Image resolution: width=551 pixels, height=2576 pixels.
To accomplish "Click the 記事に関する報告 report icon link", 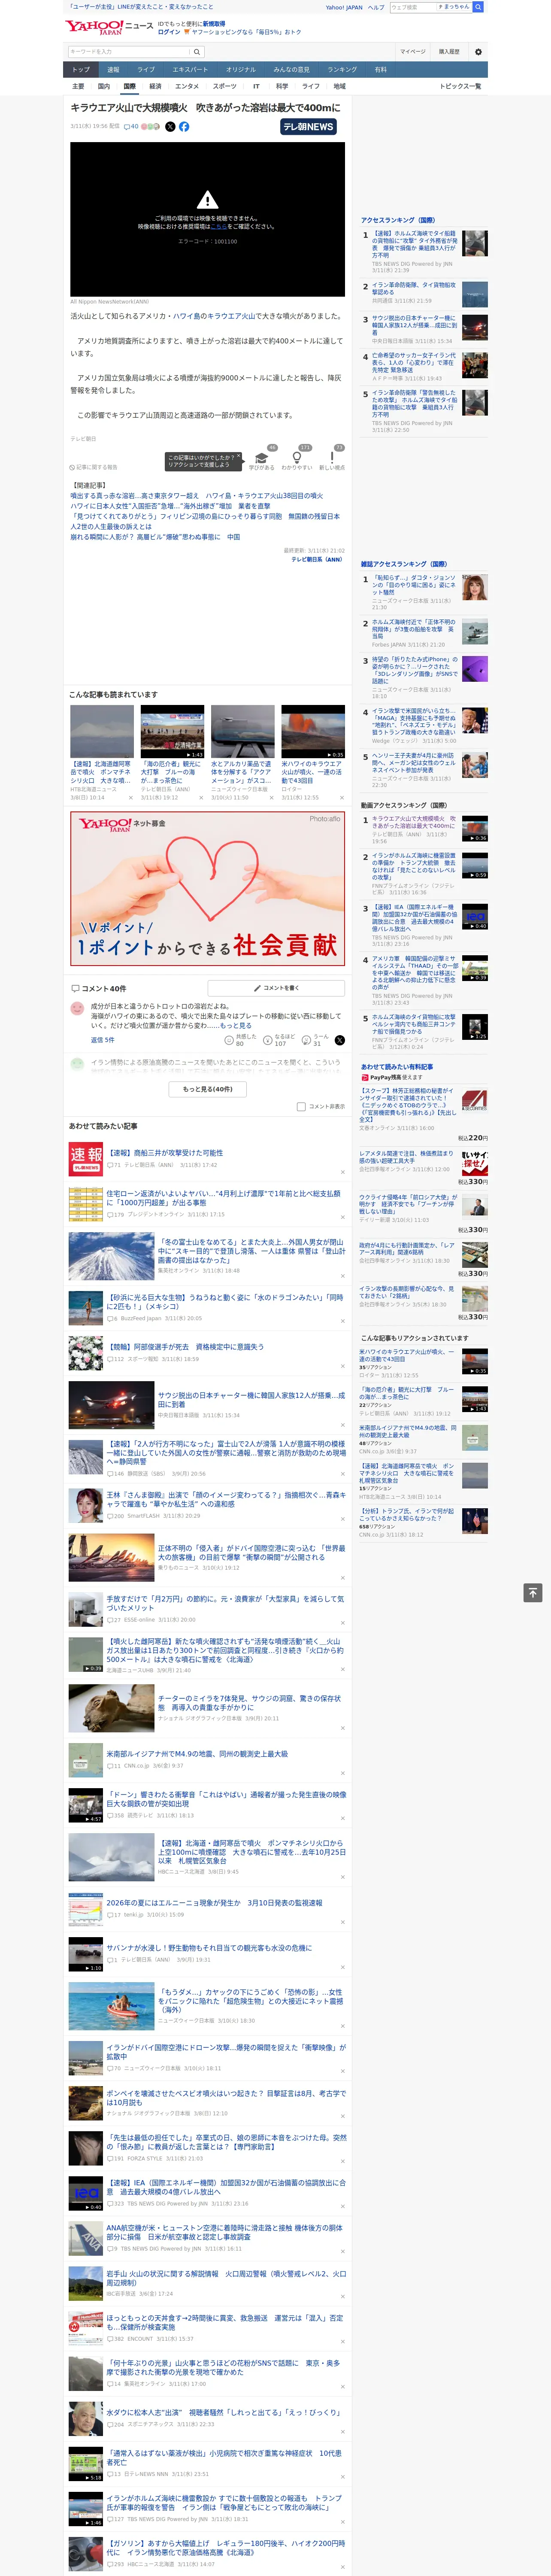I will click(93, 468).
